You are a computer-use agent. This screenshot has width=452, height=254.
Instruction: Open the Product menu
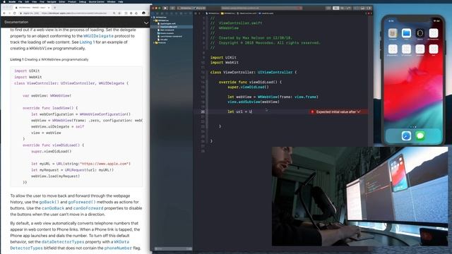coord(72,1)
